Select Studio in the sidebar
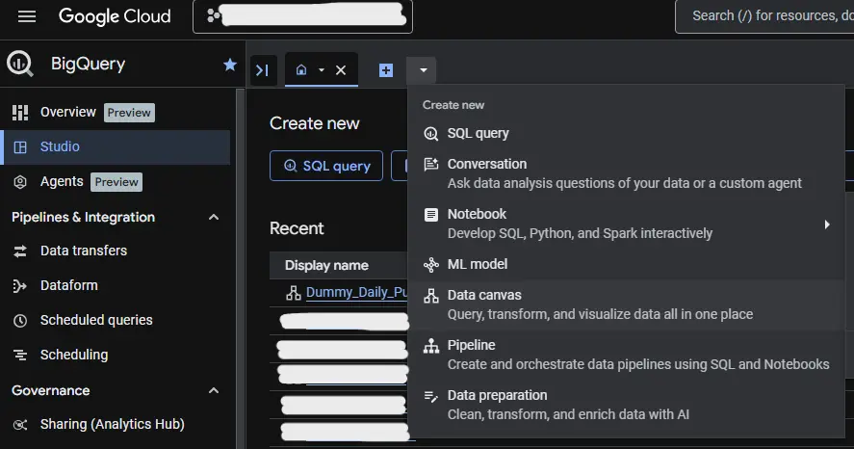854x449 pixels. click(x=115, y=147)
